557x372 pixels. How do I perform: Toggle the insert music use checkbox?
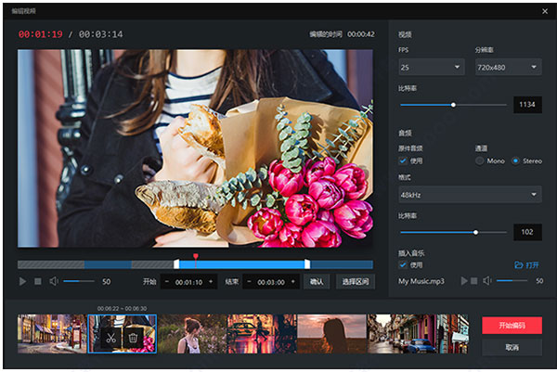coord(403,264)
